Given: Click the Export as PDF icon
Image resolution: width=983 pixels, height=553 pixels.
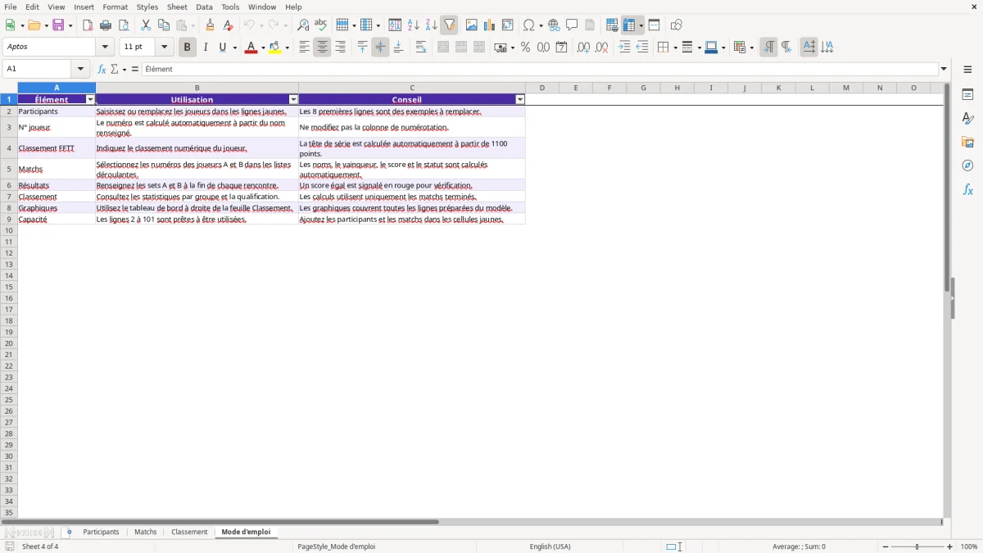Looking at the screenshot, I should [88, 25].
